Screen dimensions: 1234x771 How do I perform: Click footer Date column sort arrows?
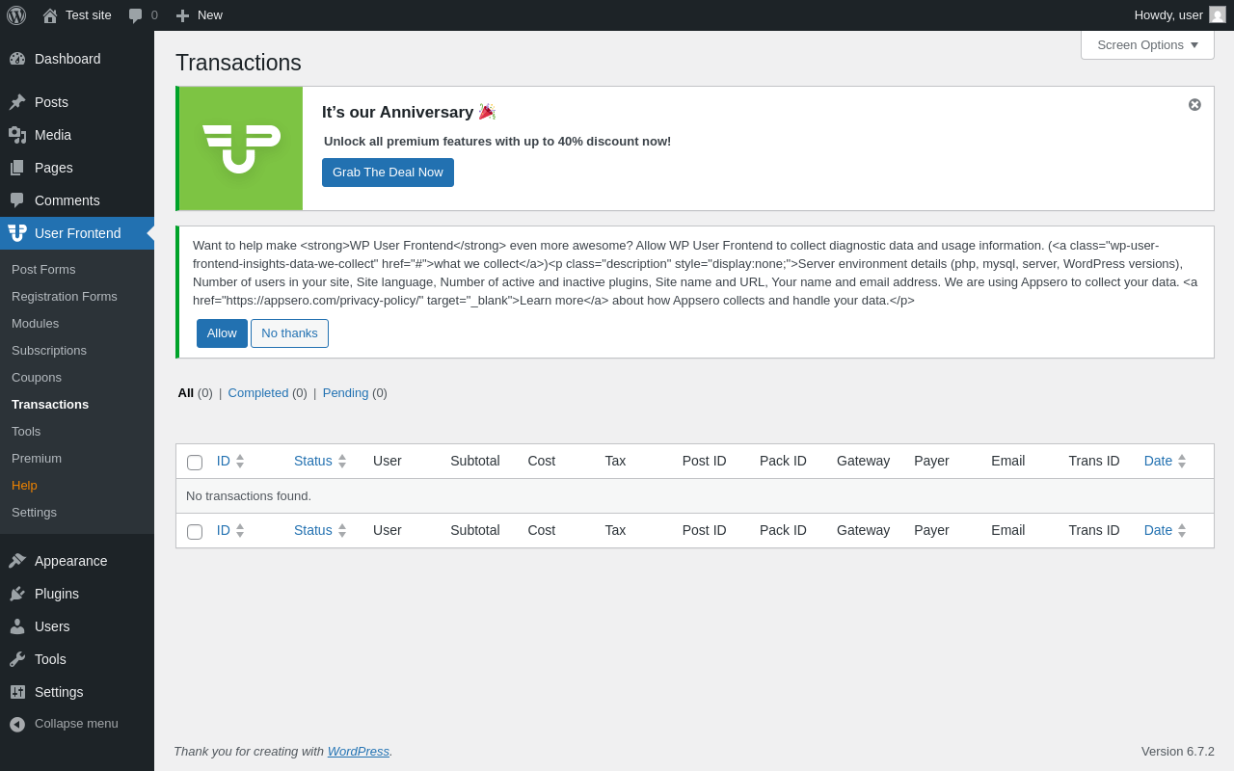click(x=1182, y=530)
